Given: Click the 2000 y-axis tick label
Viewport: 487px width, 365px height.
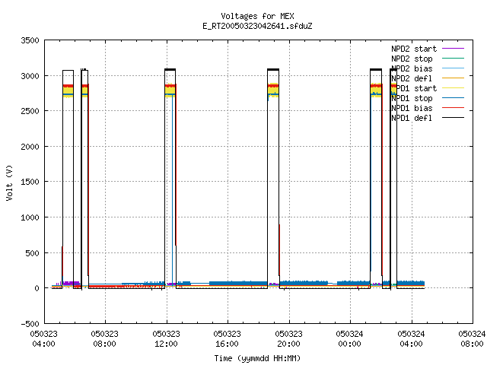Looking at the screenshot, I should pos(30,147).
